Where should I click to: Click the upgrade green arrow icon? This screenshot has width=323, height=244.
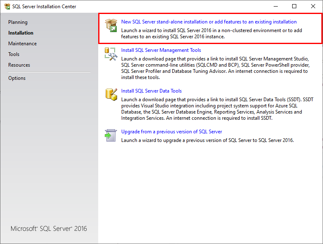click(x=111, y=135)
